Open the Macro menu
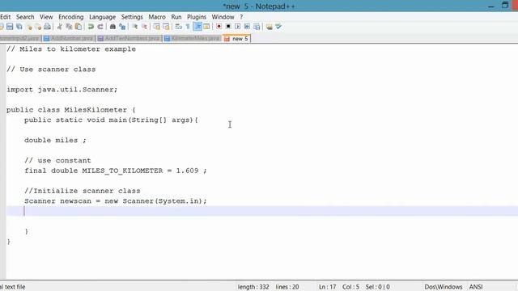 pos(157,17)
